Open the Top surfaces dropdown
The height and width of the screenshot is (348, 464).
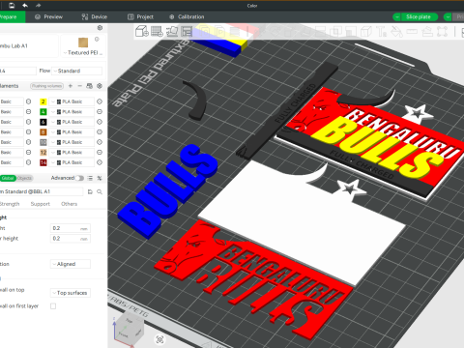(71, 293)
